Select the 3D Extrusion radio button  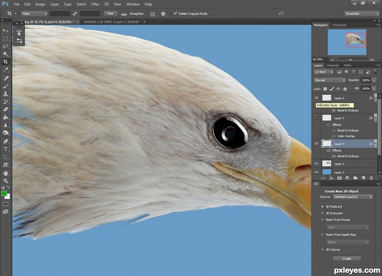(x=322, y=213)
